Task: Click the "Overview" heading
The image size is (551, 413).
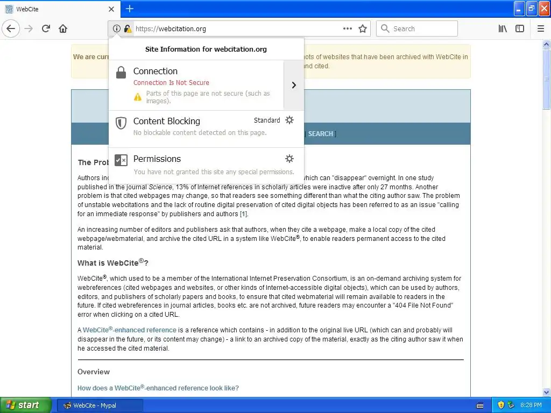Action: (94, 372)
